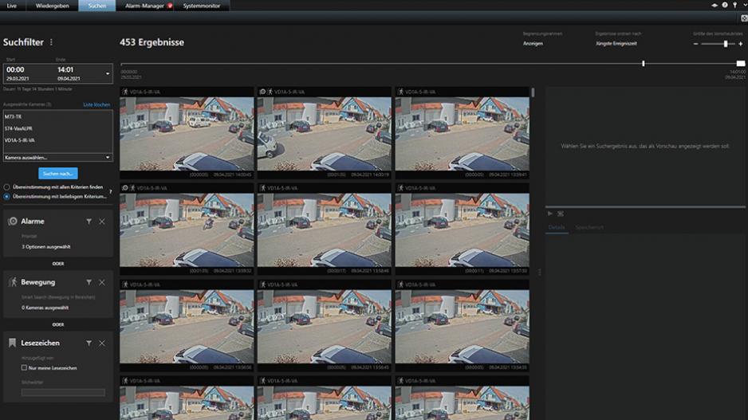This screenshot has height=420, width=748.
Task: Click alarm icon on fourth result header
Action: (125, 188)
